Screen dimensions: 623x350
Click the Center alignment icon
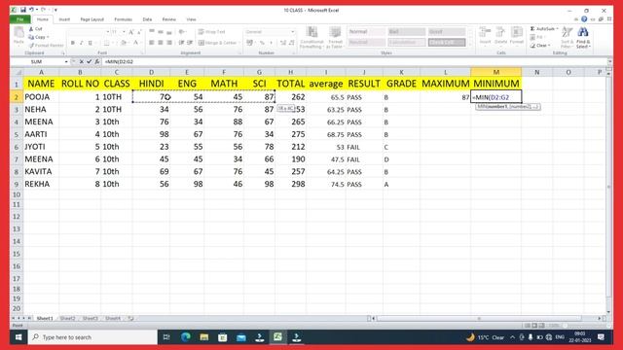[x=161, y=43]
